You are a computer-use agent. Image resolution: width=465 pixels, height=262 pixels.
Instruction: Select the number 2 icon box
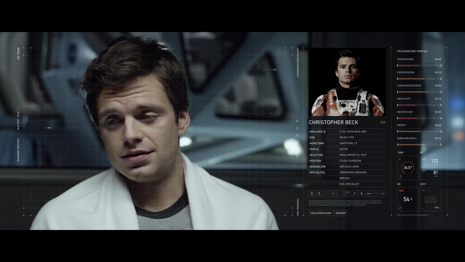355,194
